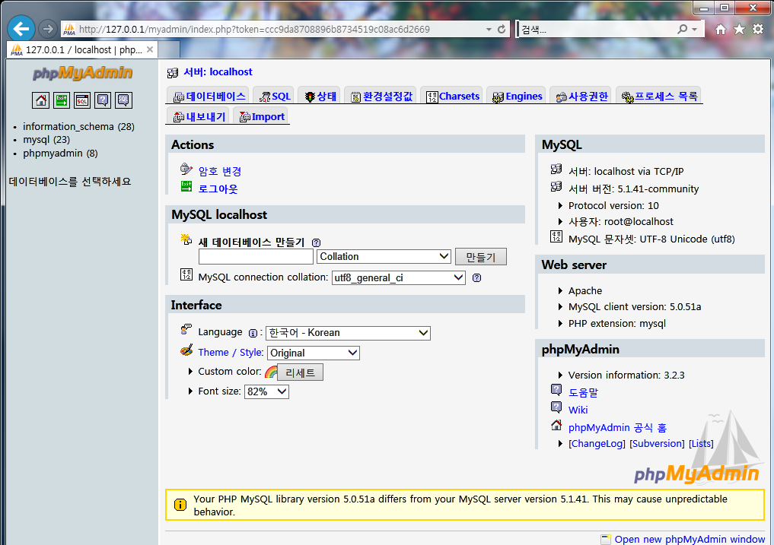Open the Language dropdown showing 한국어 - Korean
774x545 pixels.
[348, 333]
